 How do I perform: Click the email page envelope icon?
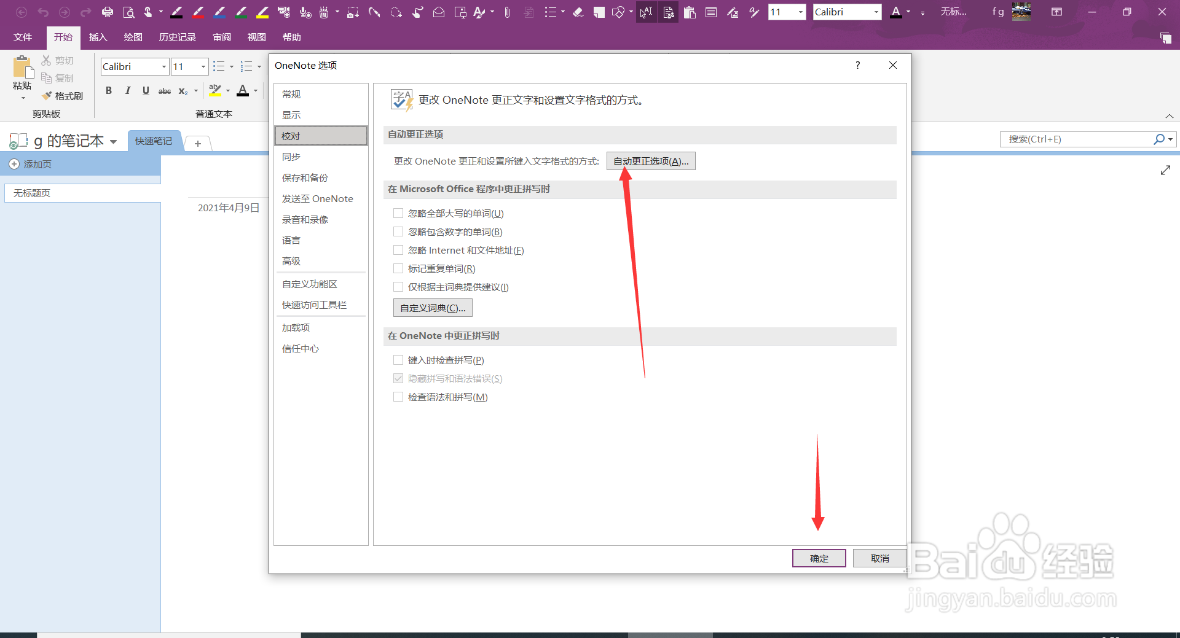point(439,12)
